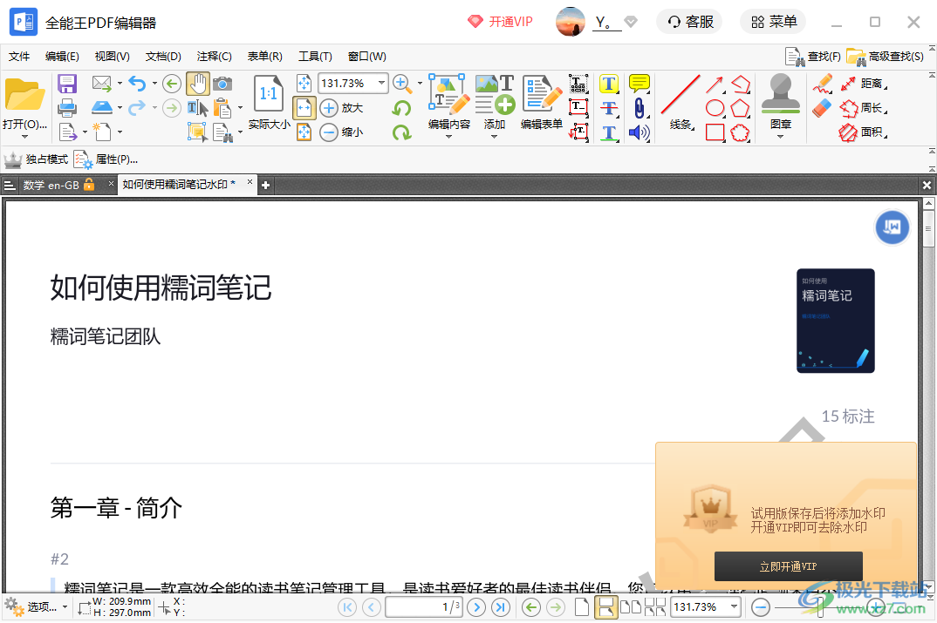Open the undo history dropdown arrow
Viewport: 937px width, 623px height.
(154, 84)
